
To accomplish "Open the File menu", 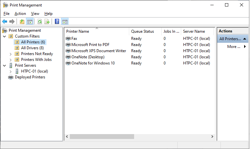I will (x=6, y=14).
